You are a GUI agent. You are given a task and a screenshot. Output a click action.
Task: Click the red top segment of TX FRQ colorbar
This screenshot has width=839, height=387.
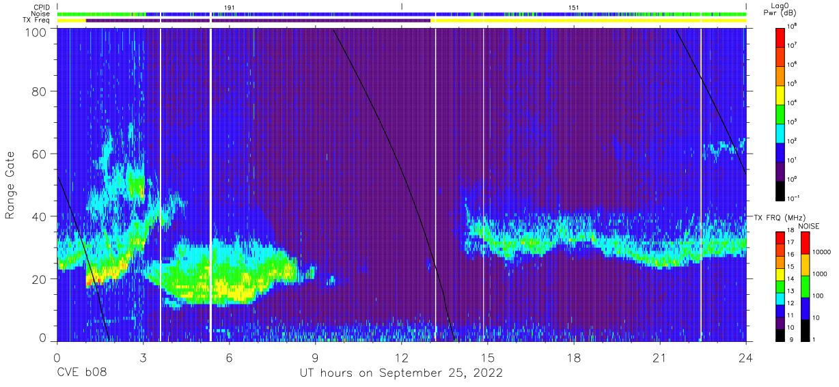[x=780, y=238]
